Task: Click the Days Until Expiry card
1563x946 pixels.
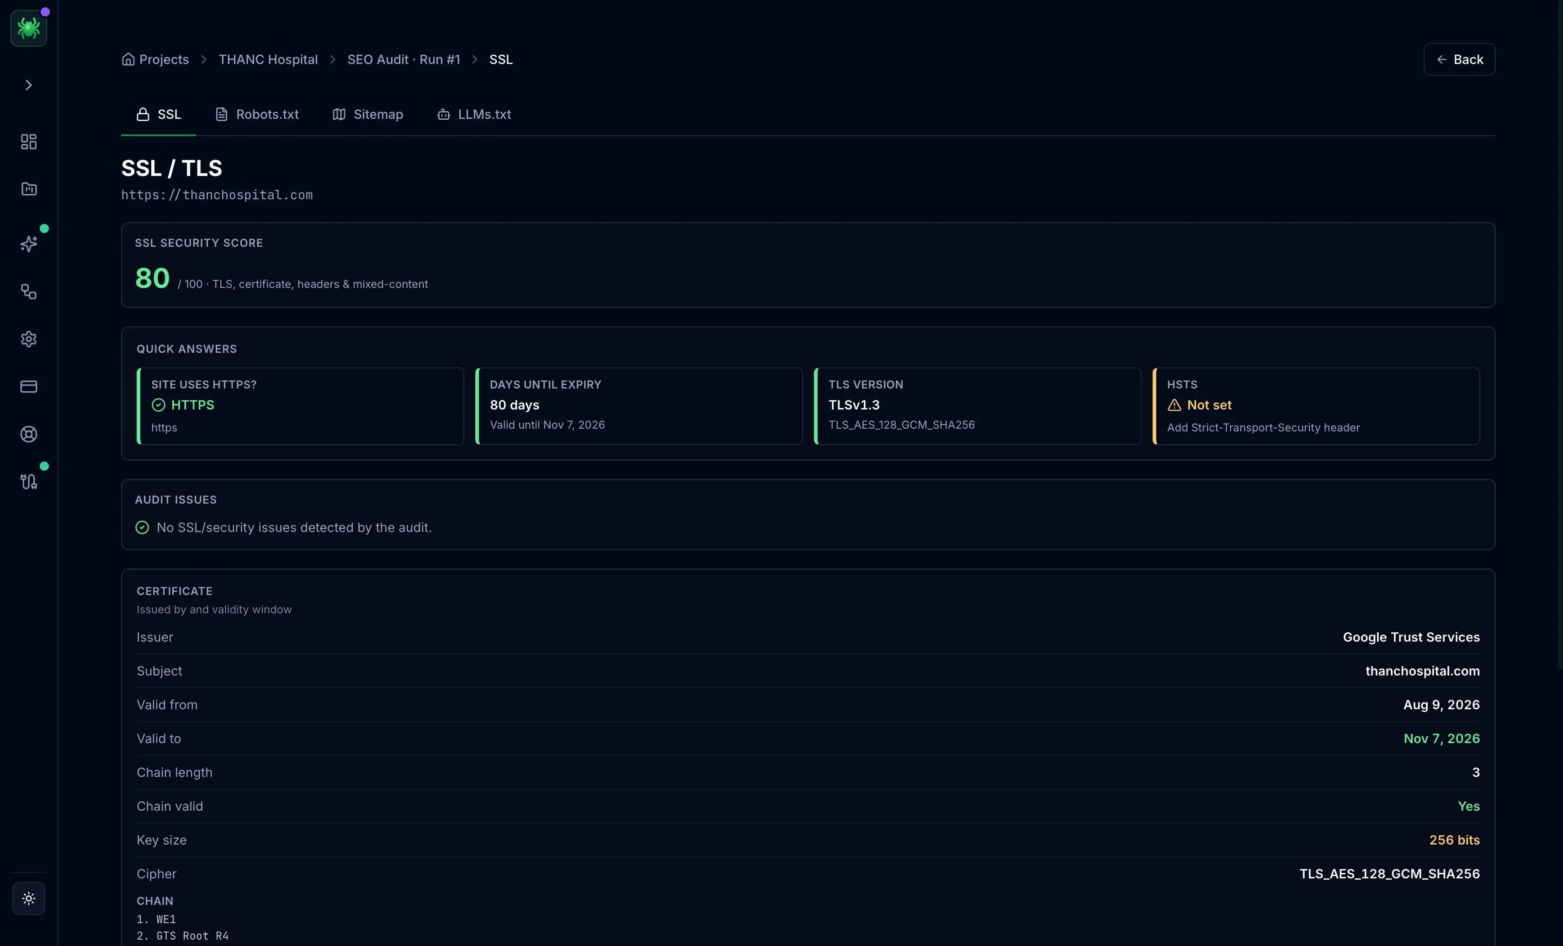Action: coord(639,406)
